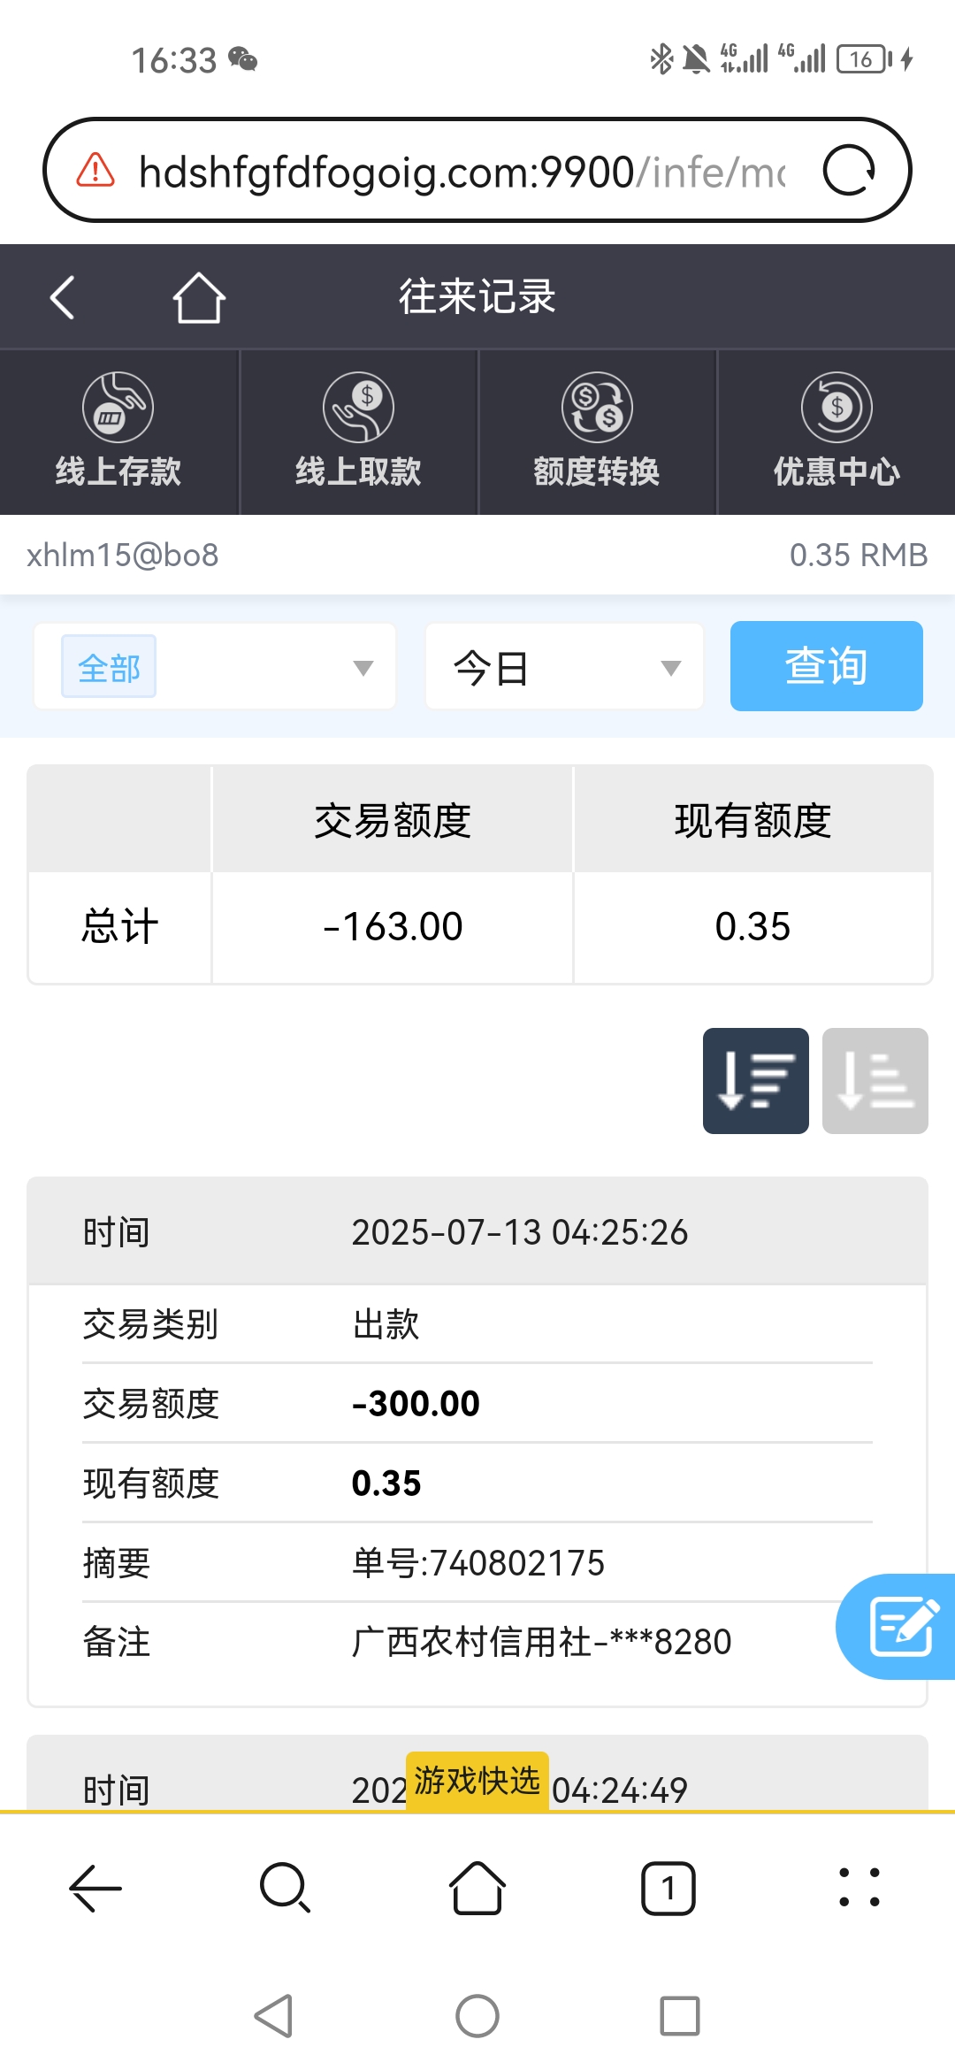Open the browser menu with four dots

click(859, 1888)
